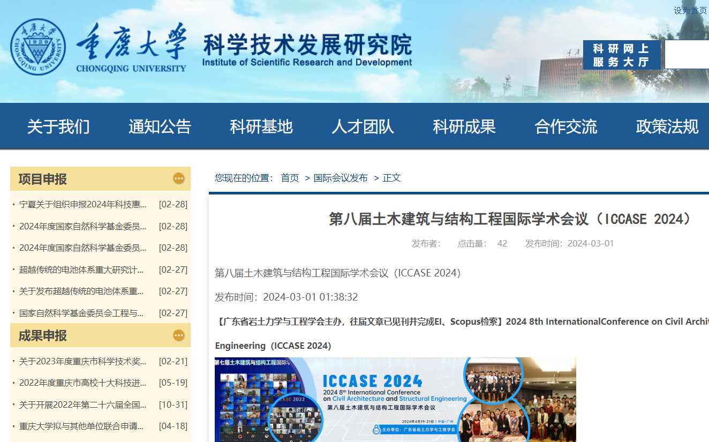Click the date [05-19] in 成果申报 list

point(173,383)
